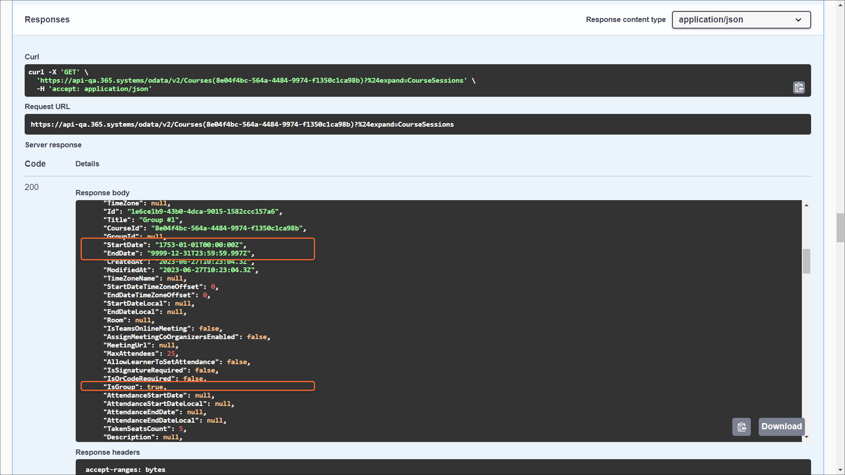Click the page scroll-down arrow at bottom right
This screenshot has height=475, width=845.
[840, 470]
